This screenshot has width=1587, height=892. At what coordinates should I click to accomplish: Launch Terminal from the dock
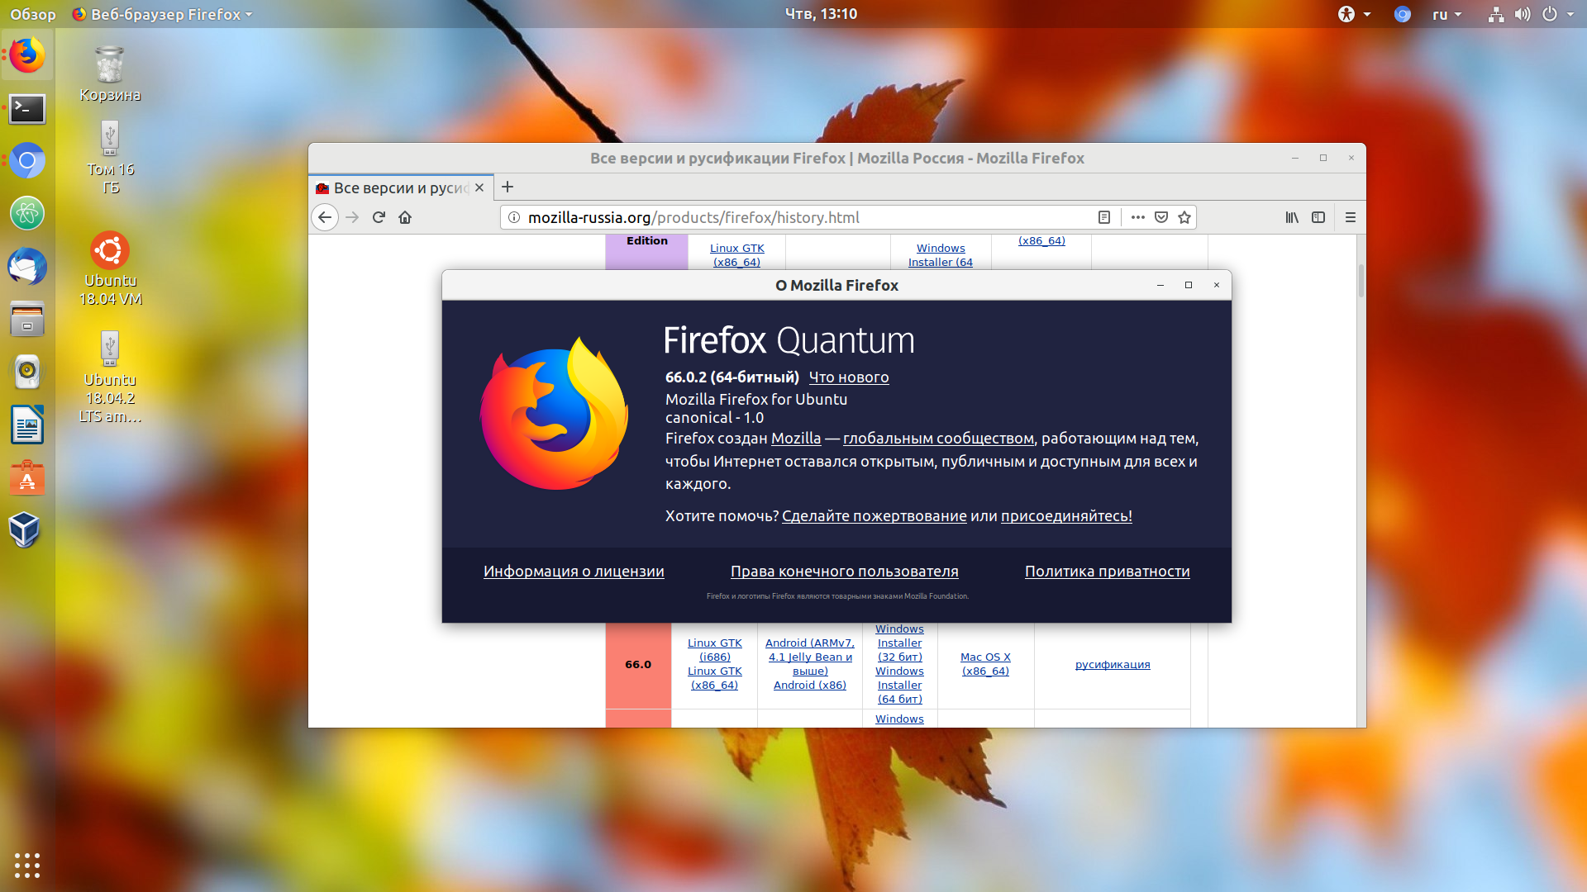(27, 109)
